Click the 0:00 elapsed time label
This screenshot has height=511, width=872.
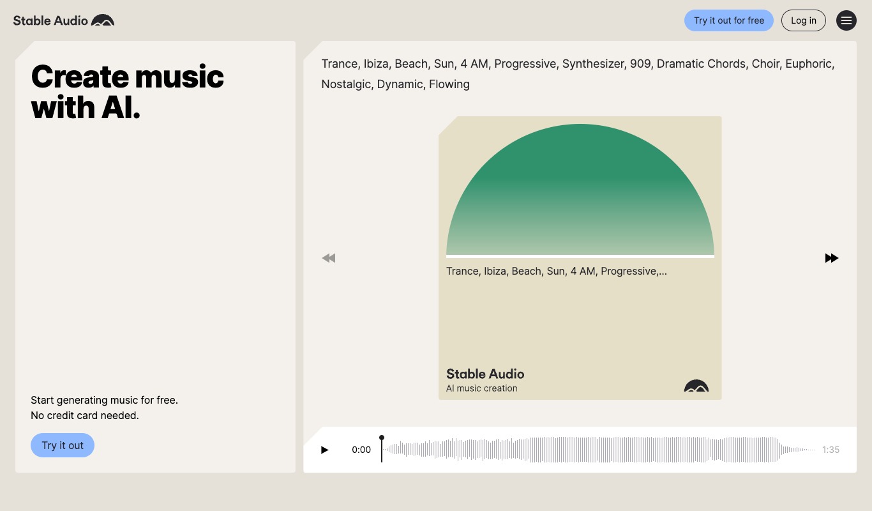[361, 450]
